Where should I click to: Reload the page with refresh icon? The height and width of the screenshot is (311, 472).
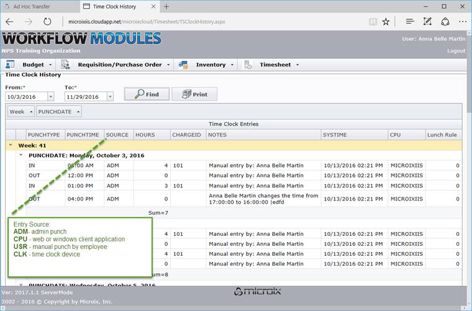48,21
